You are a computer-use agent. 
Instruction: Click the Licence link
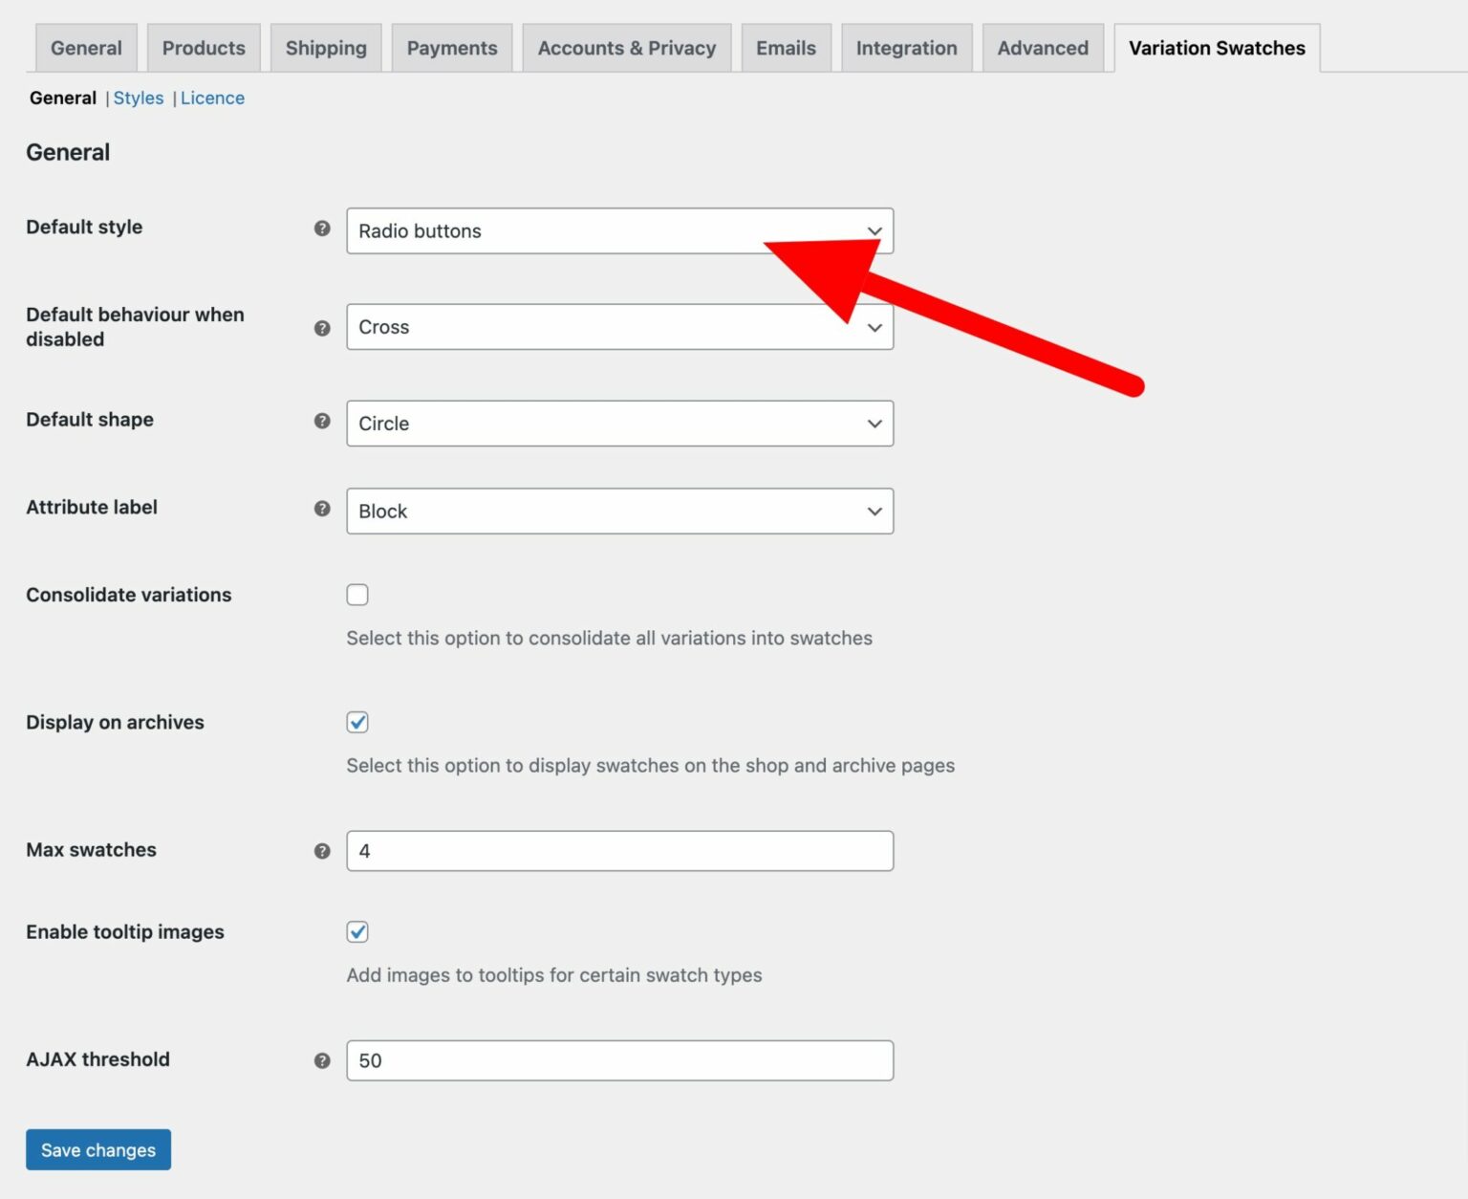click(x=212, y=98)
